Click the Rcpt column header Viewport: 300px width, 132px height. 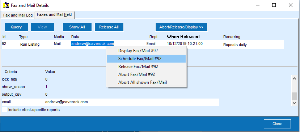pyautogui.click(x=153, y=37)
